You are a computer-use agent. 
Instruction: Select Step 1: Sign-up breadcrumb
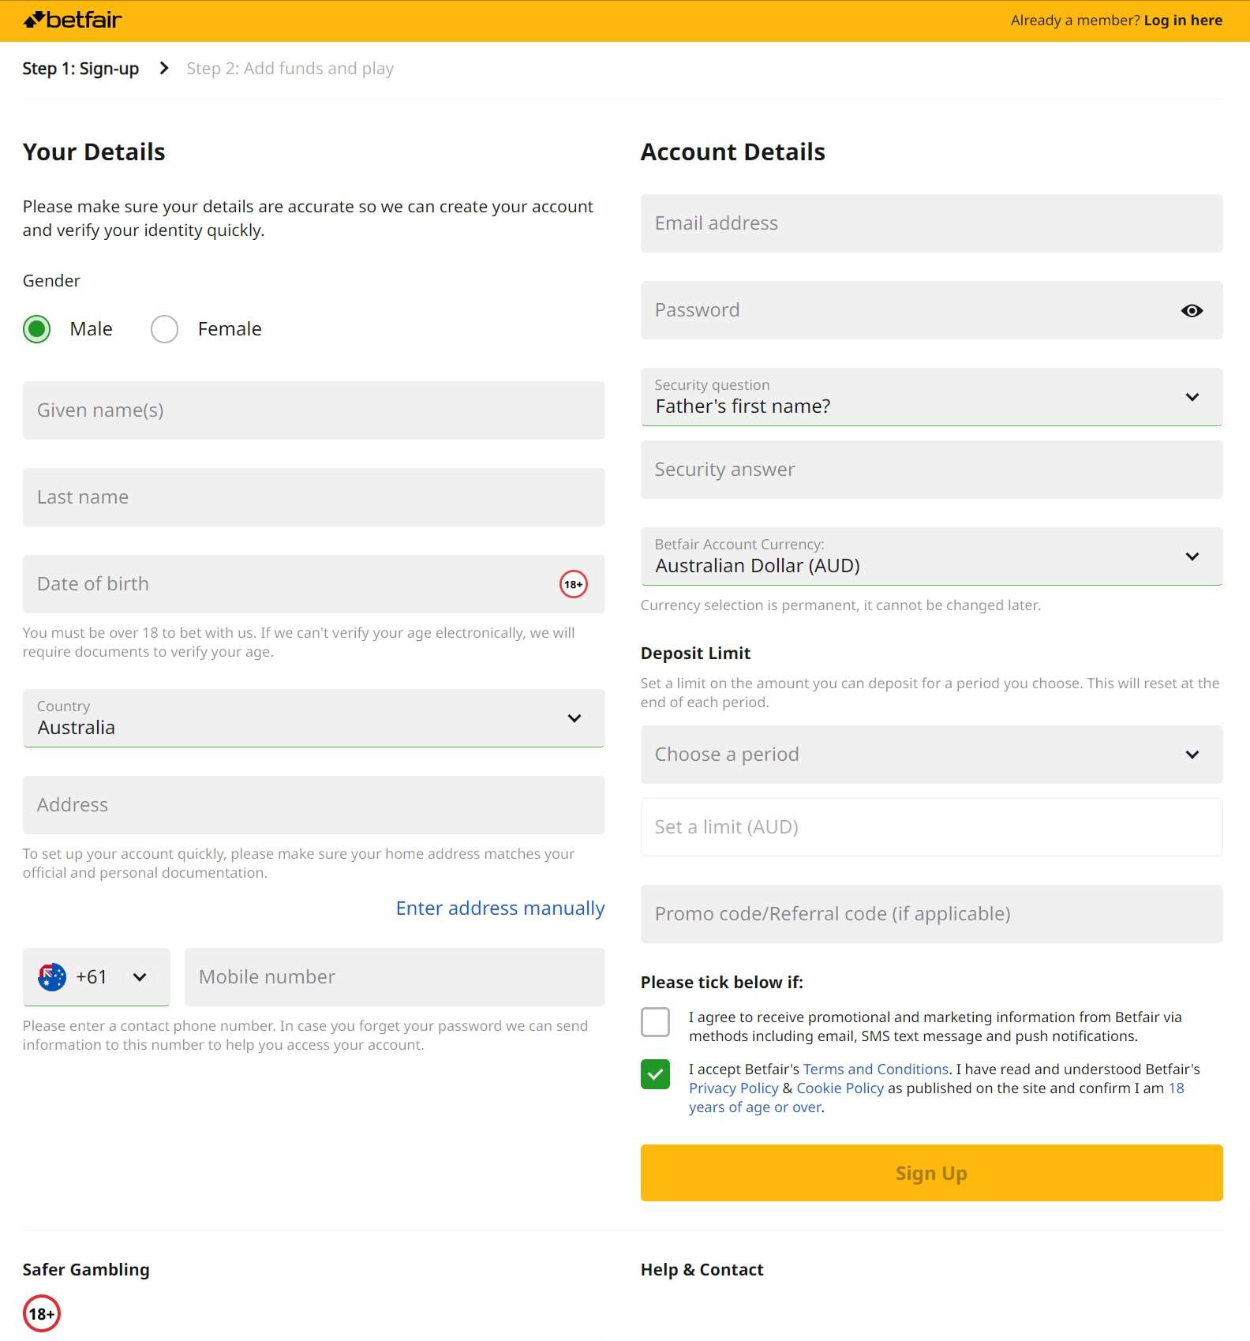(x=80, y=69)
